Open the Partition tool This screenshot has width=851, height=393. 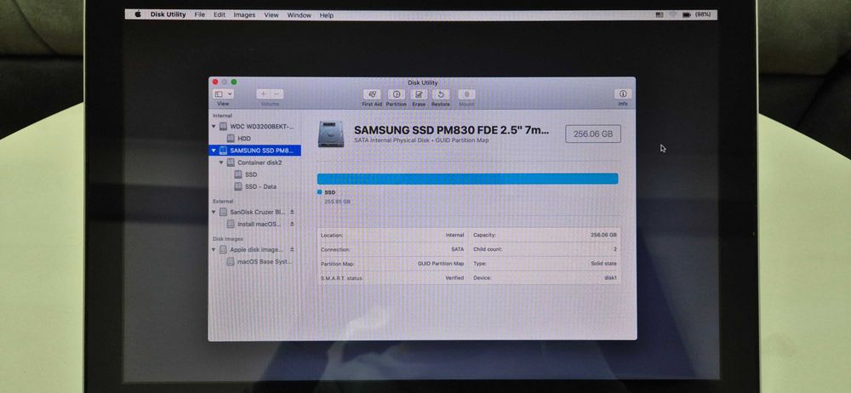pyautogui.click(x=397, y=94)
